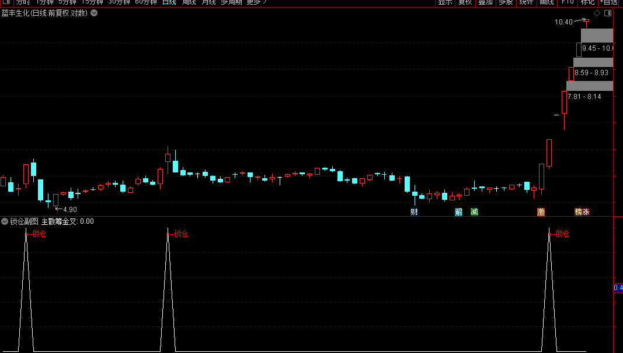Click the 10.40 high price label
Viewport: 623px width, 353px height.
tap(564, 22)
